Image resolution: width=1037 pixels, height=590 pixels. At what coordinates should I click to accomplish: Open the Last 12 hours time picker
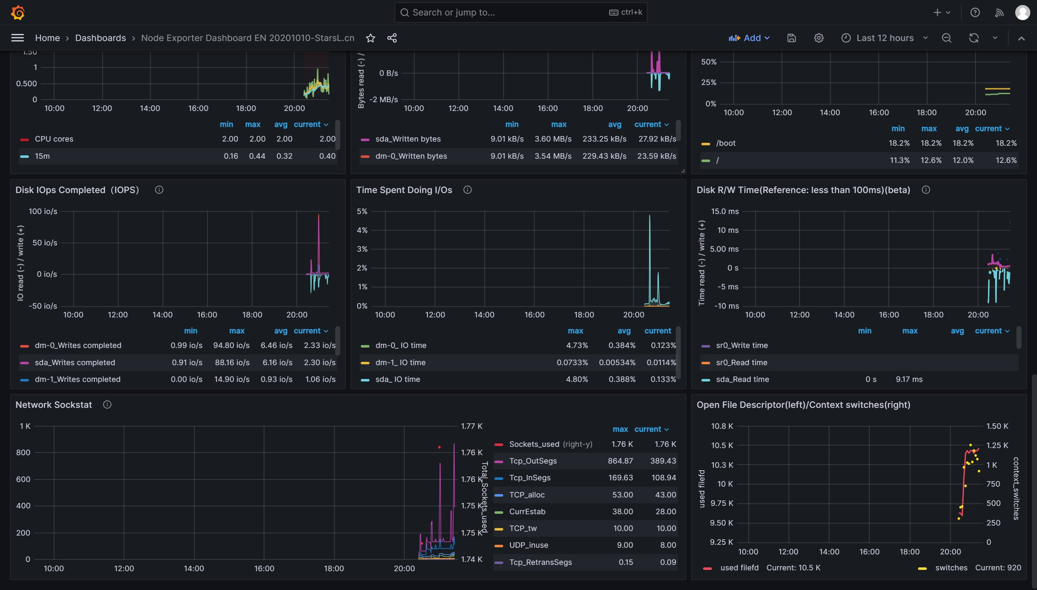point(884,38)
